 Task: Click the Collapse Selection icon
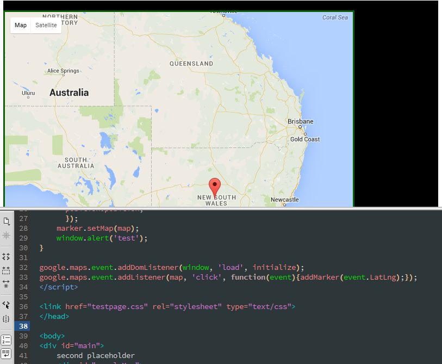pyautogui.click(x=6, y=270)
